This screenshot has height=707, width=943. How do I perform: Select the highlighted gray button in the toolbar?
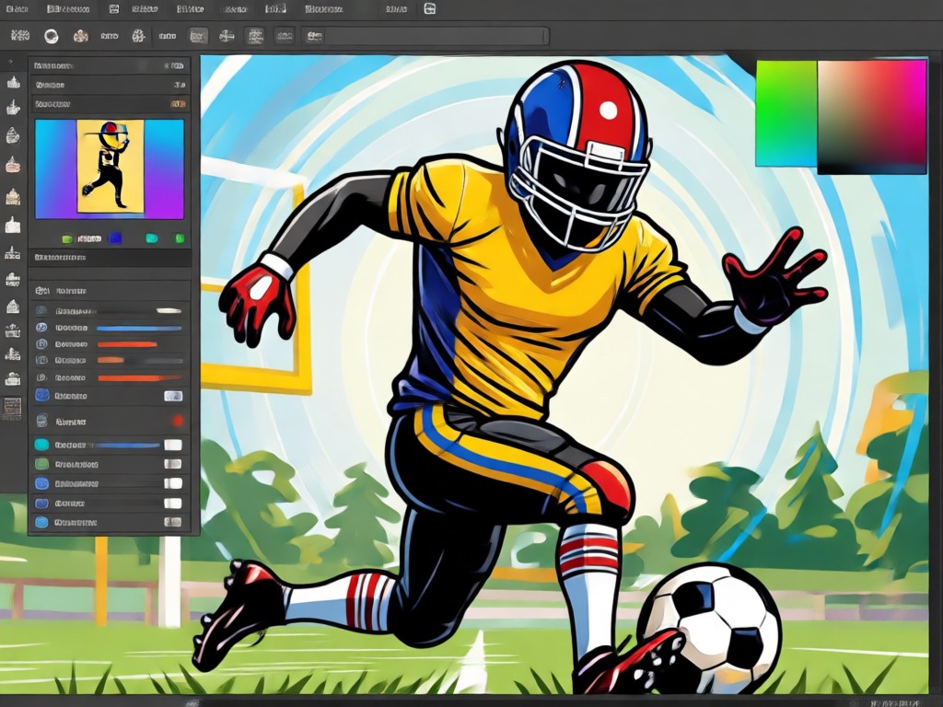(x=198, y=36)
